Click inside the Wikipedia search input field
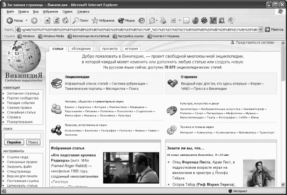The image size is (287, 195). (x=22, y=136)
